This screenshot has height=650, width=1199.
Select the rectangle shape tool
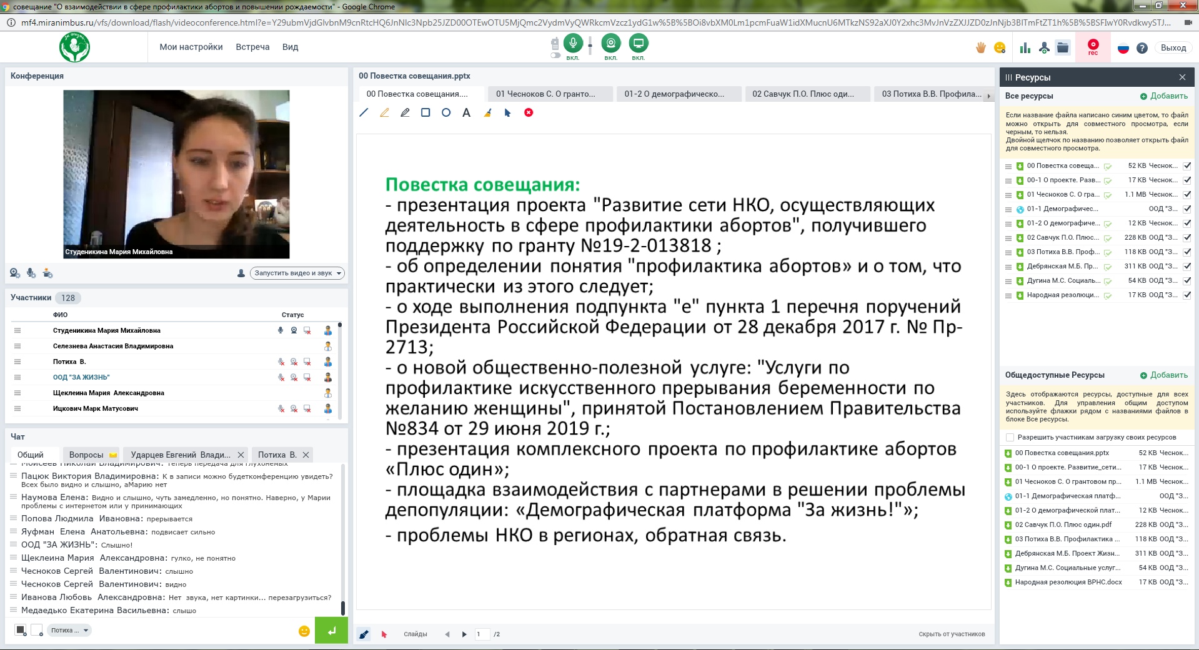[x=425, y=112]
